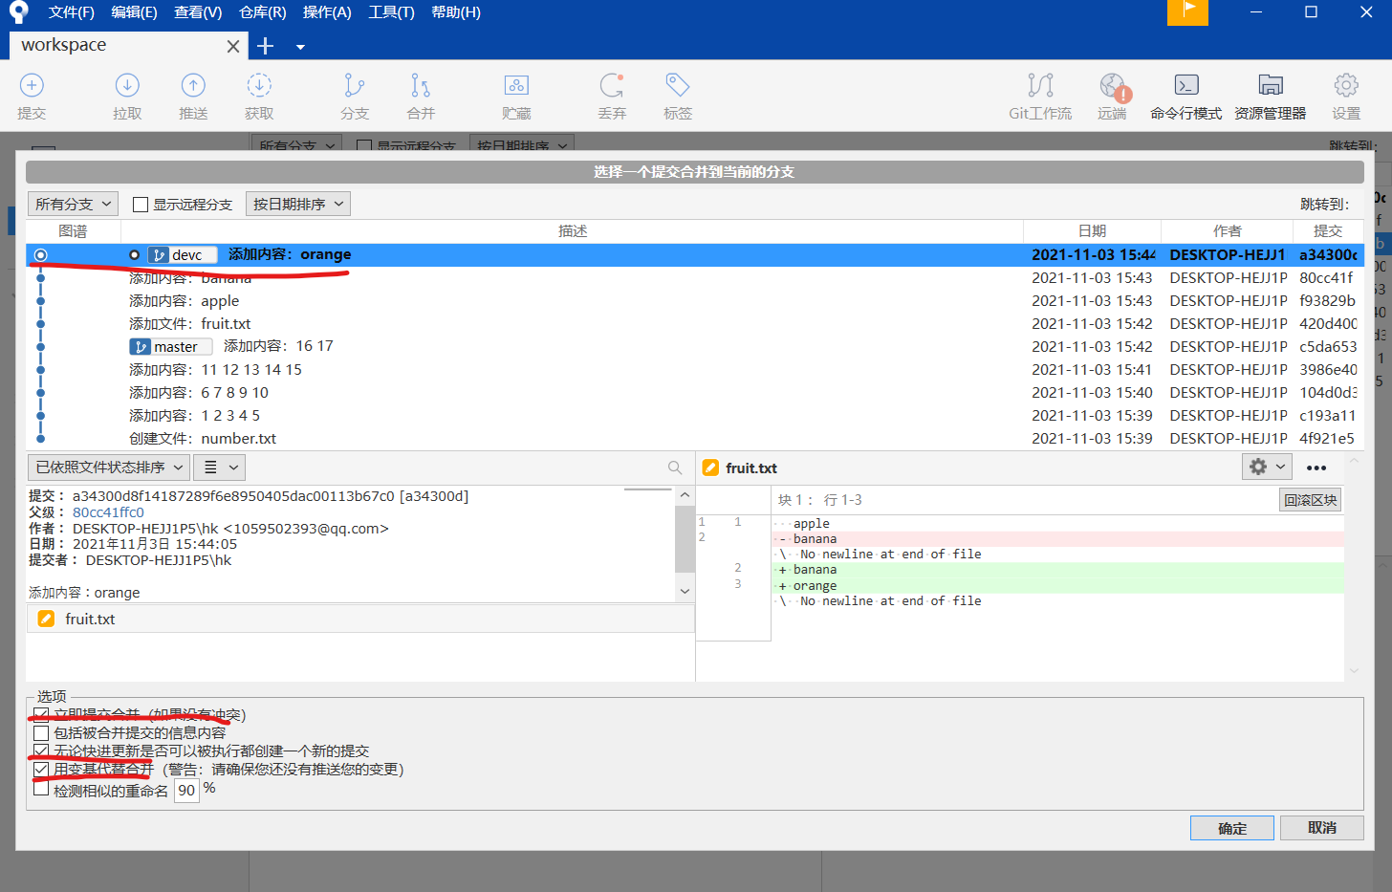
Task: Click the SourceTree app logo
Action: pos(18,12)
